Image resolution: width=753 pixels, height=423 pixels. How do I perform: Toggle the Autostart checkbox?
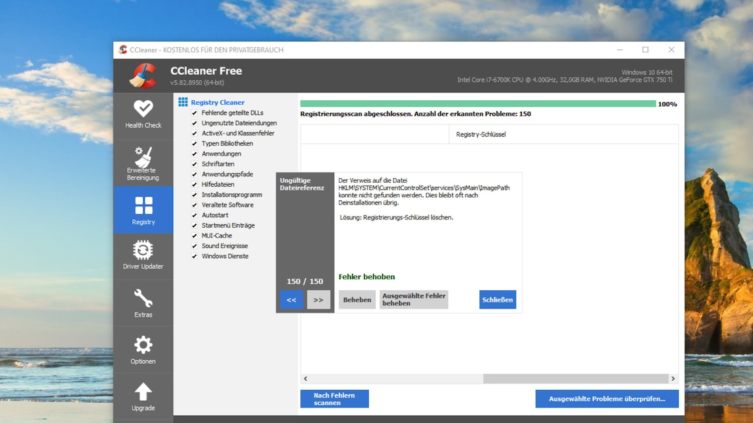click(x=195, y=215)
